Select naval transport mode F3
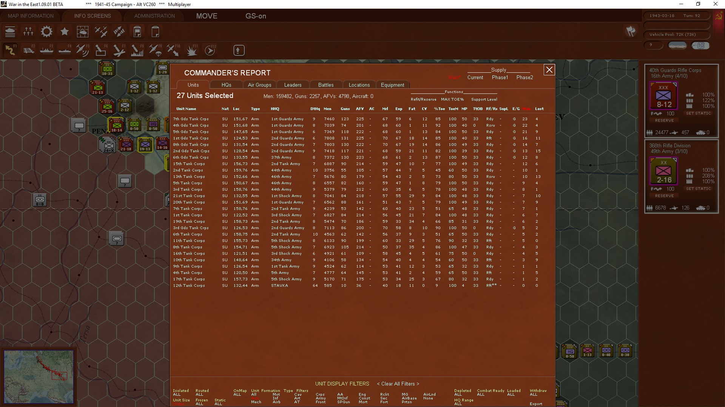The height and width of the screenshot is (407, 725). 46,50
